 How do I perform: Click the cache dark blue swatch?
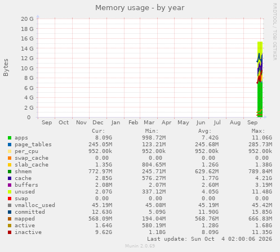(x=10, y=178)
